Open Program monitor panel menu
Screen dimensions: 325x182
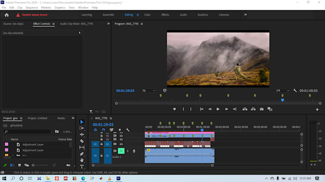click(x=142, y=24)
